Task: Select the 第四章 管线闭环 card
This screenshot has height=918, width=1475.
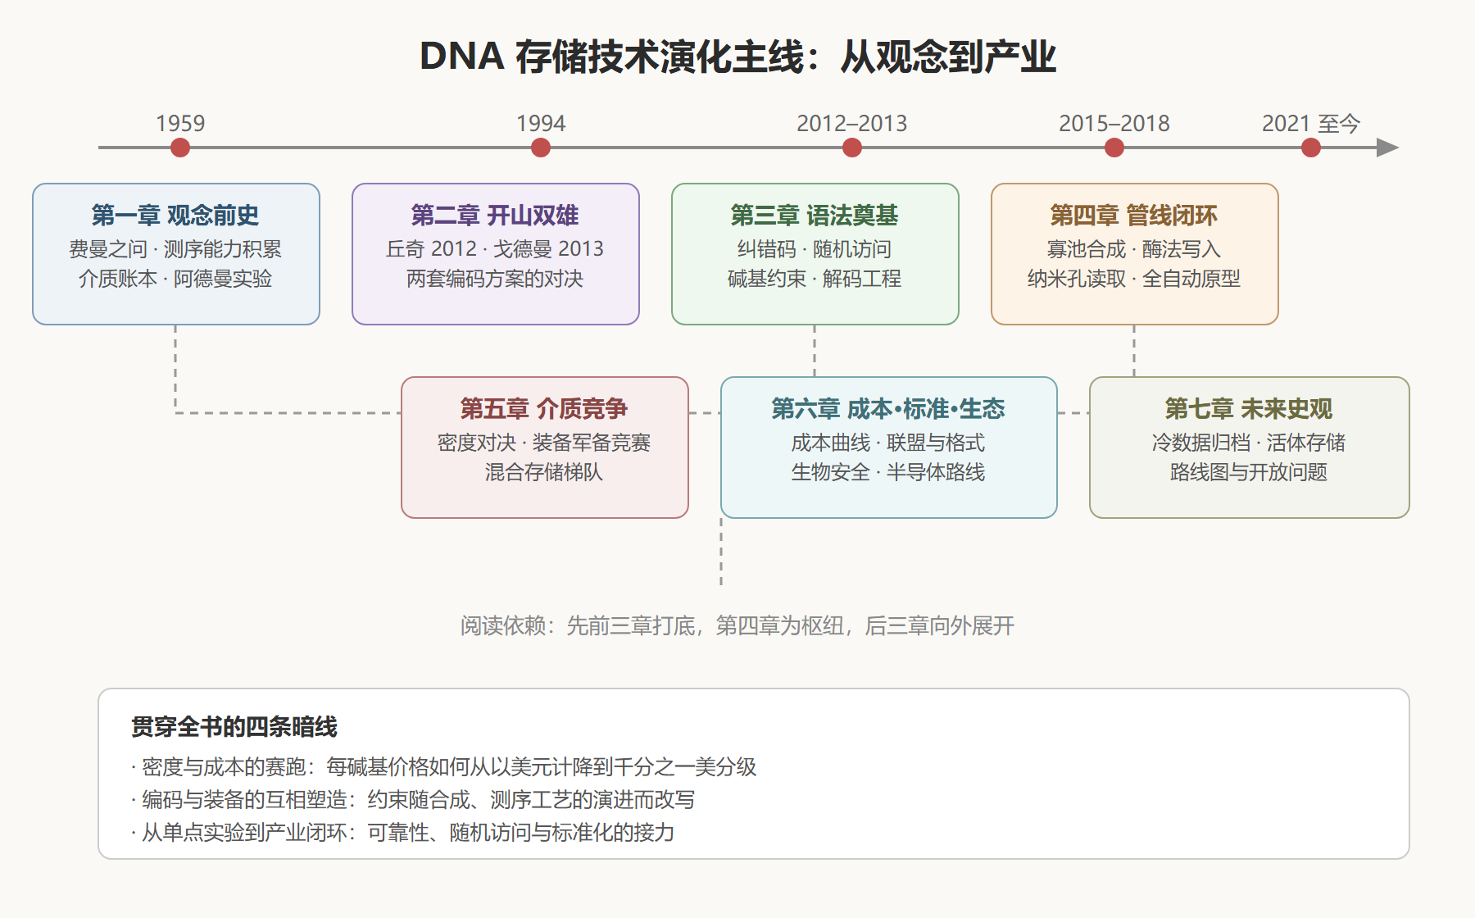Action: (x=1135, y=254)
